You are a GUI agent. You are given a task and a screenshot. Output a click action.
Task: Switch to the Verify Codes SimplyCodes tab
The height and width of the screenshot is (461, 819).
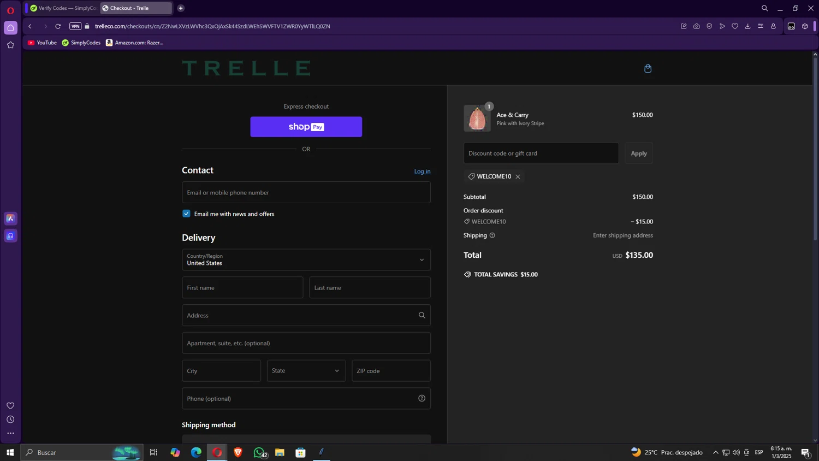[63, 8]
